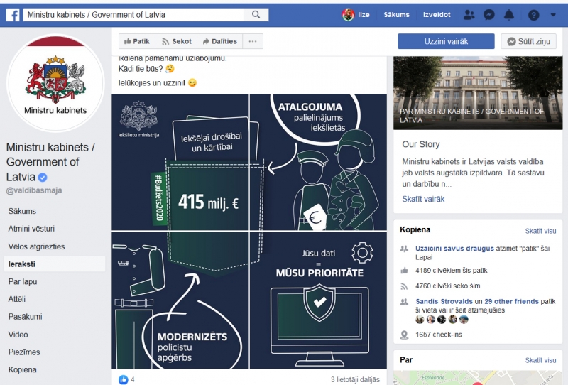This screenshot has width=568, height=385.
Task: Click the search magnifier icon
Action: [256, 15]
